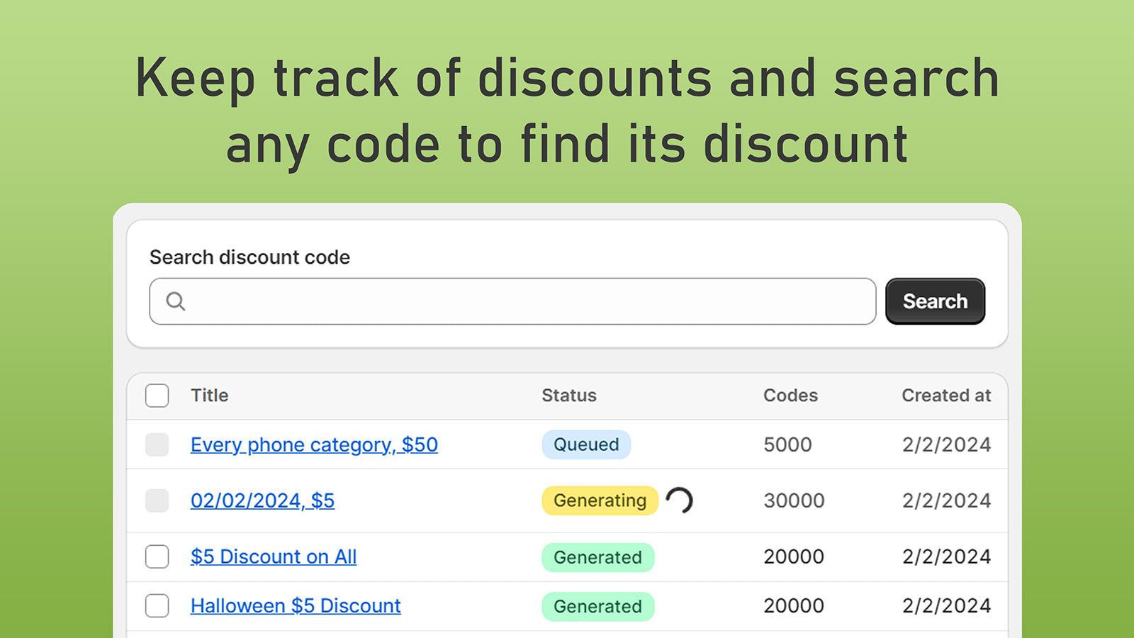Open the 02/02/2024, $5 discount link
Image resolution: width=1134 pixels, height=638 pixels.
click(x=262, y=500)
